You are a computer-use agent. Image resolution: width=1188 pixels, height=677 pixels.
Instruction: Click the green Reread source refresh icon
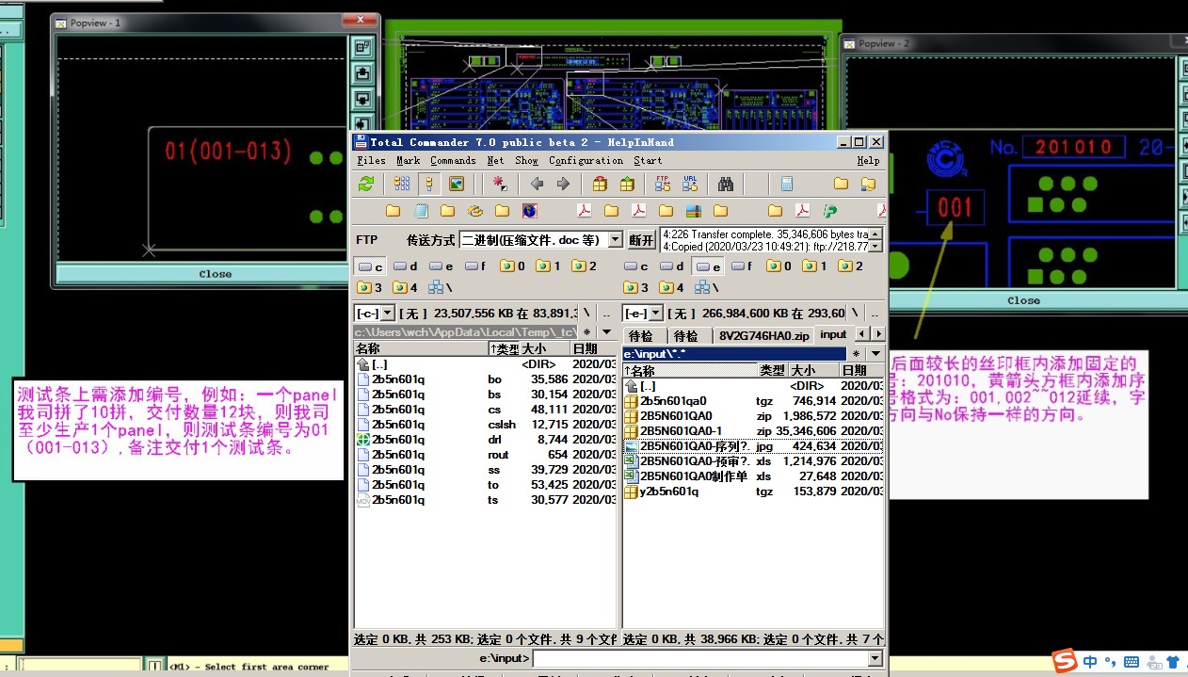tap(366, 184)
